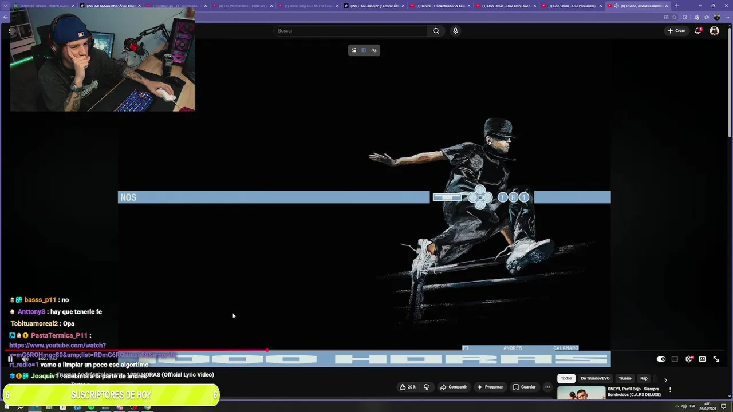Viewport: 733px width, 412px height.
Task: Open player settings gear
Action: pos(688,359)
